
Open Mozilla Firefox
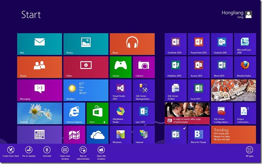click(245, 67)
